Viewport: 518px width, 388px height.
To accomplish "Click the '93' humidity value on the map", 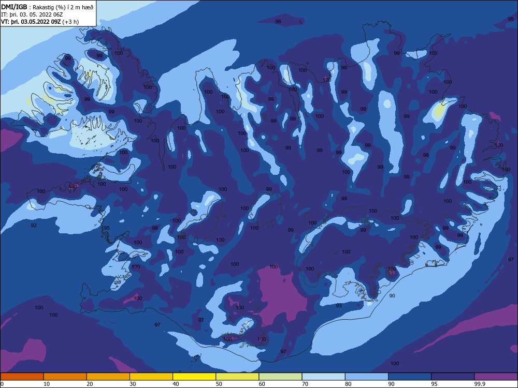I will (x=339, y=306).
